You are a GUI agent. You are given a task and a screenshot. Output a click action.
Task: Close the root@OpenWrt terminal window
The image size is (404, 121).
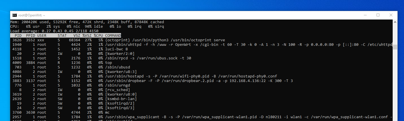click(x=391, y=15)
